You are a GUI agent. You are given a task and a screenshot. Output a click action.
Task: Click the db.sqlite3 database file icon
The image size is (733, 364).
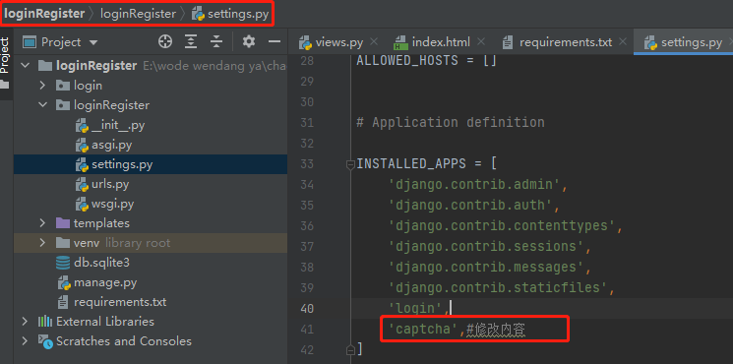click(x=63, y=263)
